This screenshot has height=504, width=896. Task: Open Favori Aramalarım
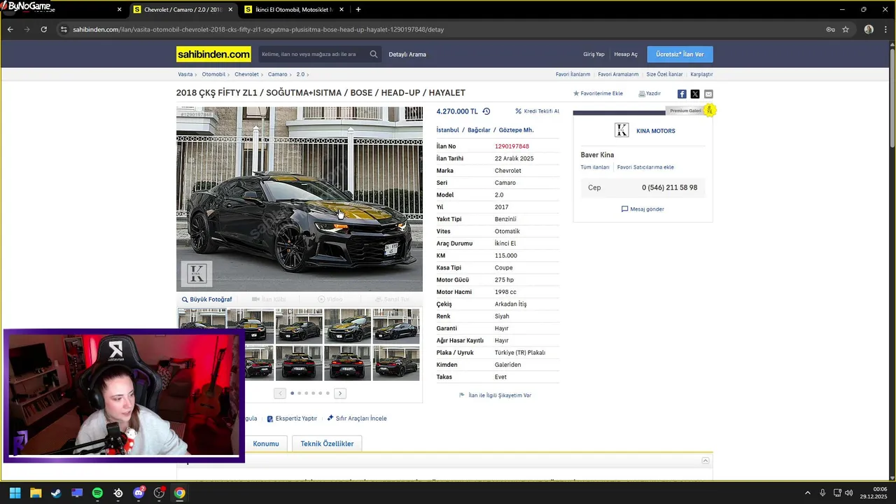click(x=618, y=74)
